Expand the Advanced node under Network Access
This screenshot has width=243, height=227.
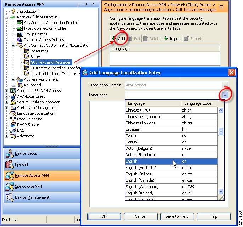(x=13, y=85)
